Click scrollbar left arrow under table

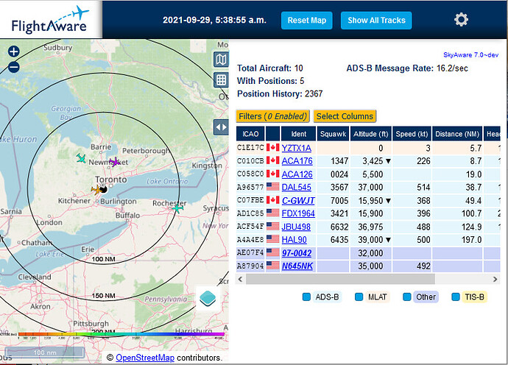[x=240, y=279]
